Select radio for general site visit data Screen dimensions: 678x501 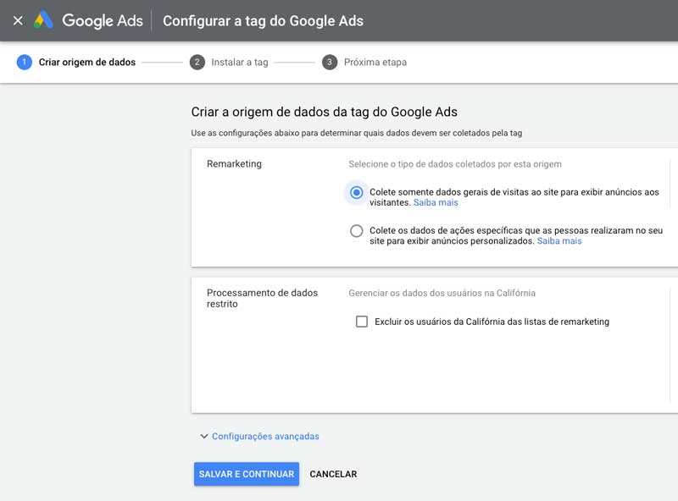point(356,194)
